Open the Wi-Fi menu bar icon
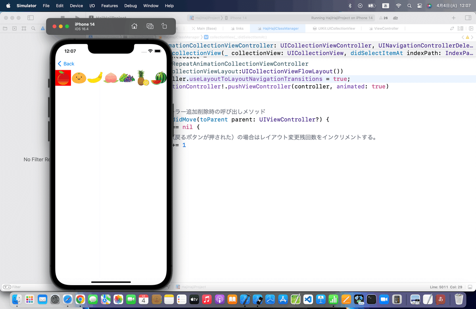The image size is (476, 309). point(399,6)
